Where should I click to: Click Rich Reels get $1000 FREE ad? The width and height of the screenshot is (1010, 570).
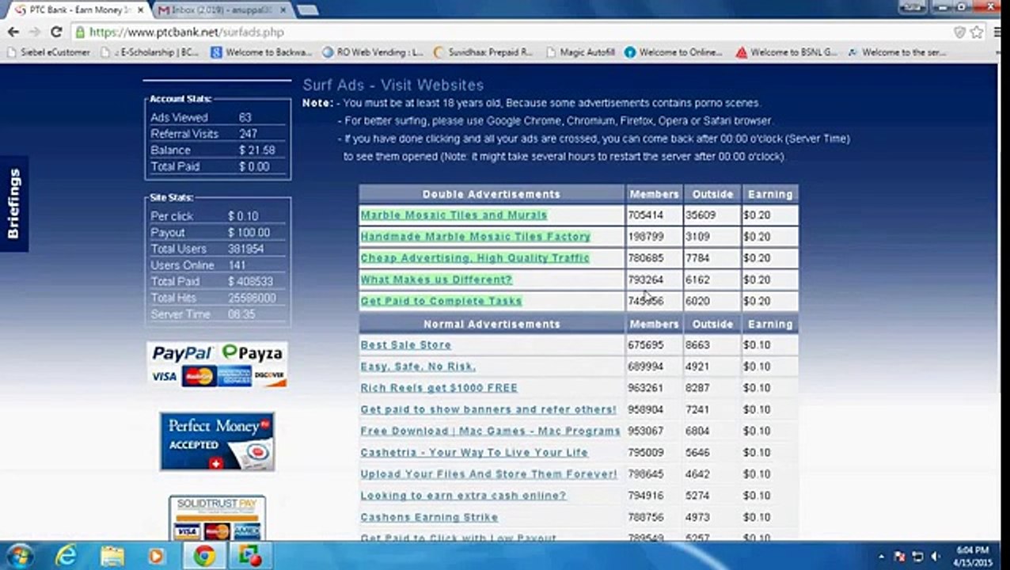coord(439,388)
